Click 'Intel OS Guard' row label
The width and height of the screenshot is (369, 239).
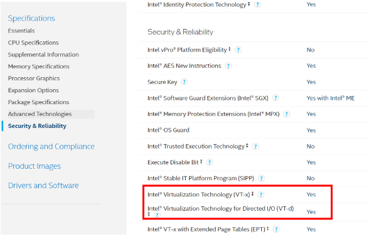[x=168, y=130]
